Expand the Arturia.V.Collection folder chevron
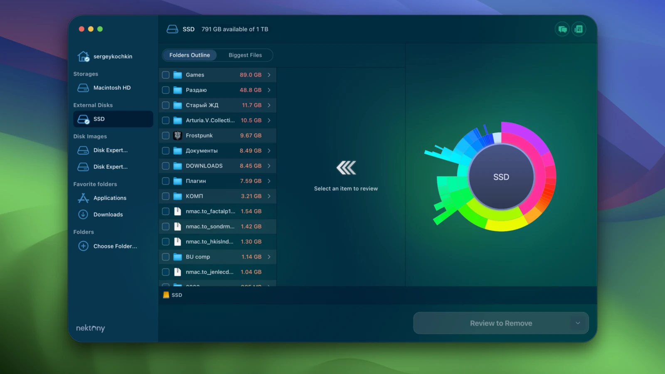The image size is (665, 374). [269, 121]
